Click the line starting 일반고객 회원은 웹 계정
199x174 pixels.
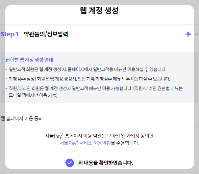point(87,69)
